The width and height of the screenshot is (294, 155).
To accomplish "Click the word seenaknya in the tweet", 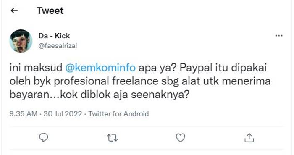I will [160, 95].
